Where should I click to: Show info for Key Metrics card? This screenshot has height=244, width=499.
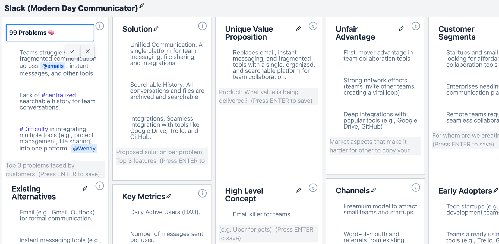(x=202, y=193)
